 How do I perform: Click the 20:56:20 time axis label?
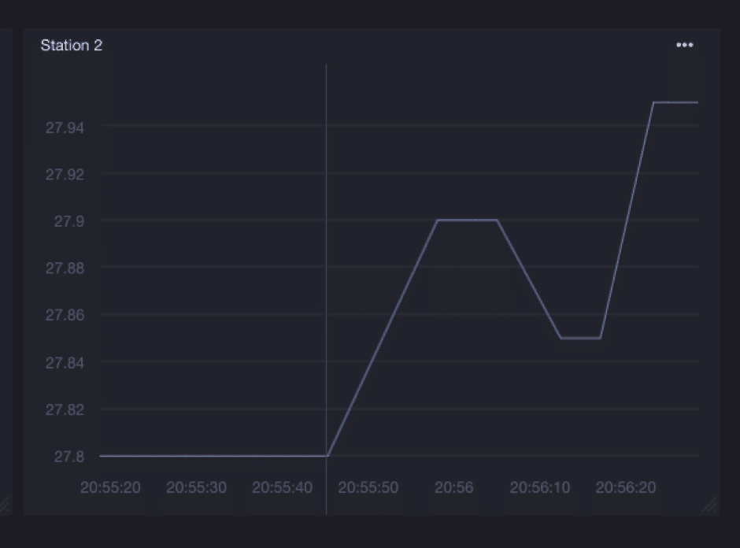(x=625, y=488)
